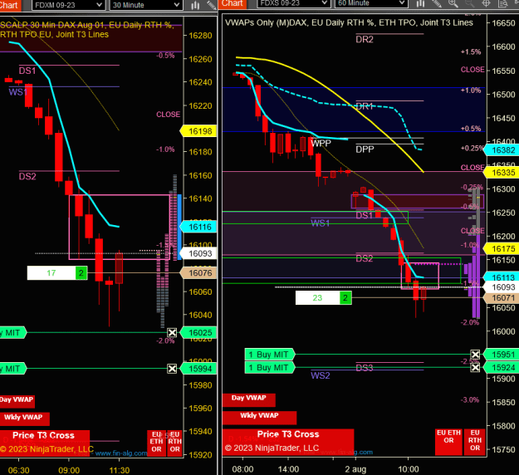Click white 16093 price marker in left chart
This screenshot has width=519, height=475.
(x=198, y=253)
